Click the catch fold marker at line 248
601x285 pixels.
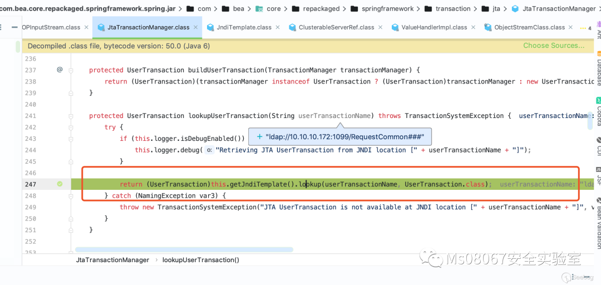[71, 195]
